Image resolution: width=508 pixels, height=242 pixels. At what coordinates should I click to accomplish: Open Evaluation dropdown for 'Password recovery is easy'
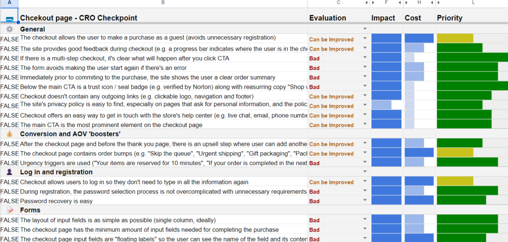365,201
